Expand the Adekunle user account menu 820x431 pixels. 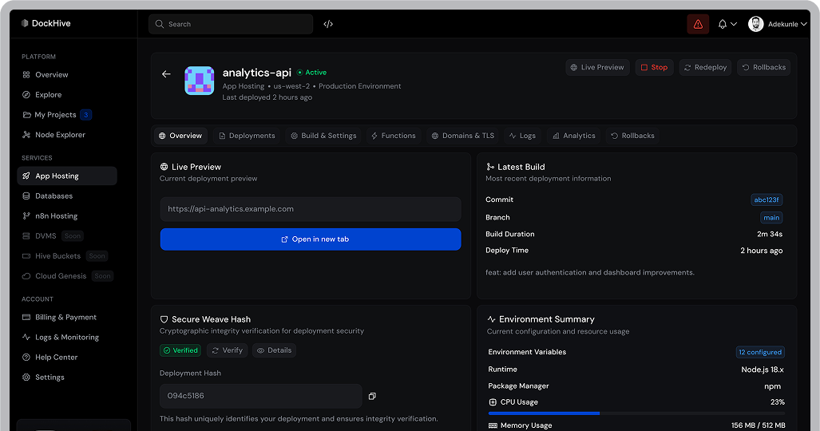click(x=778, y=24)
